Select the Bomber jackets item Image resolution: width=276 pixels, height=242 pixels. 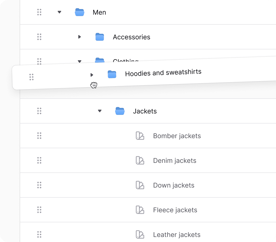click(177, 136)
